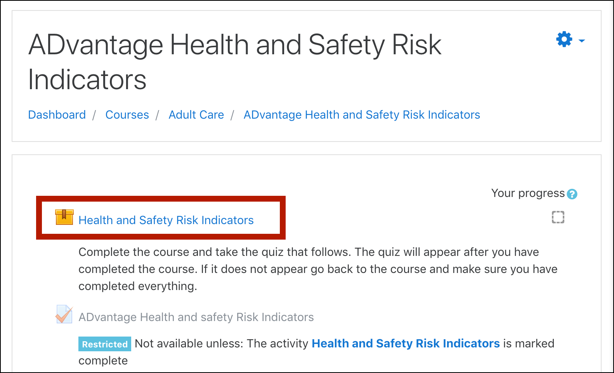Select the greyed-out ADvantage quiz title

click(196, 317)
